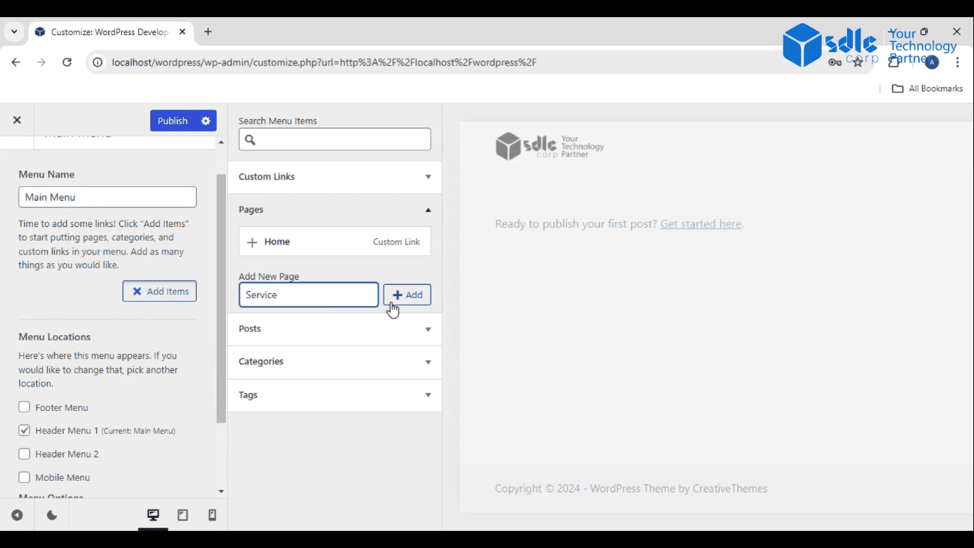Go forward in browser history
This screenshot has height=548, width=974.
(41, 62)
